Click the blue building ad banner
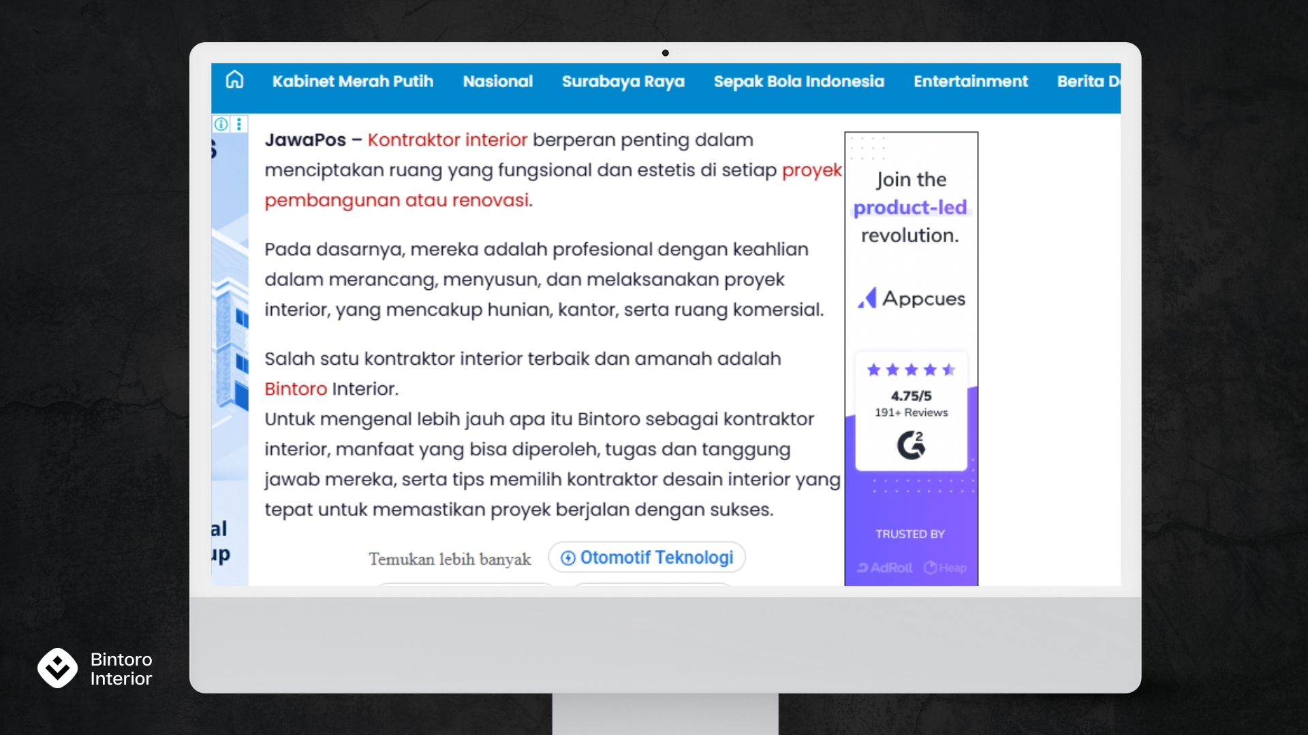The height and width of the screenshot is (735, 1308). (230, 354)
